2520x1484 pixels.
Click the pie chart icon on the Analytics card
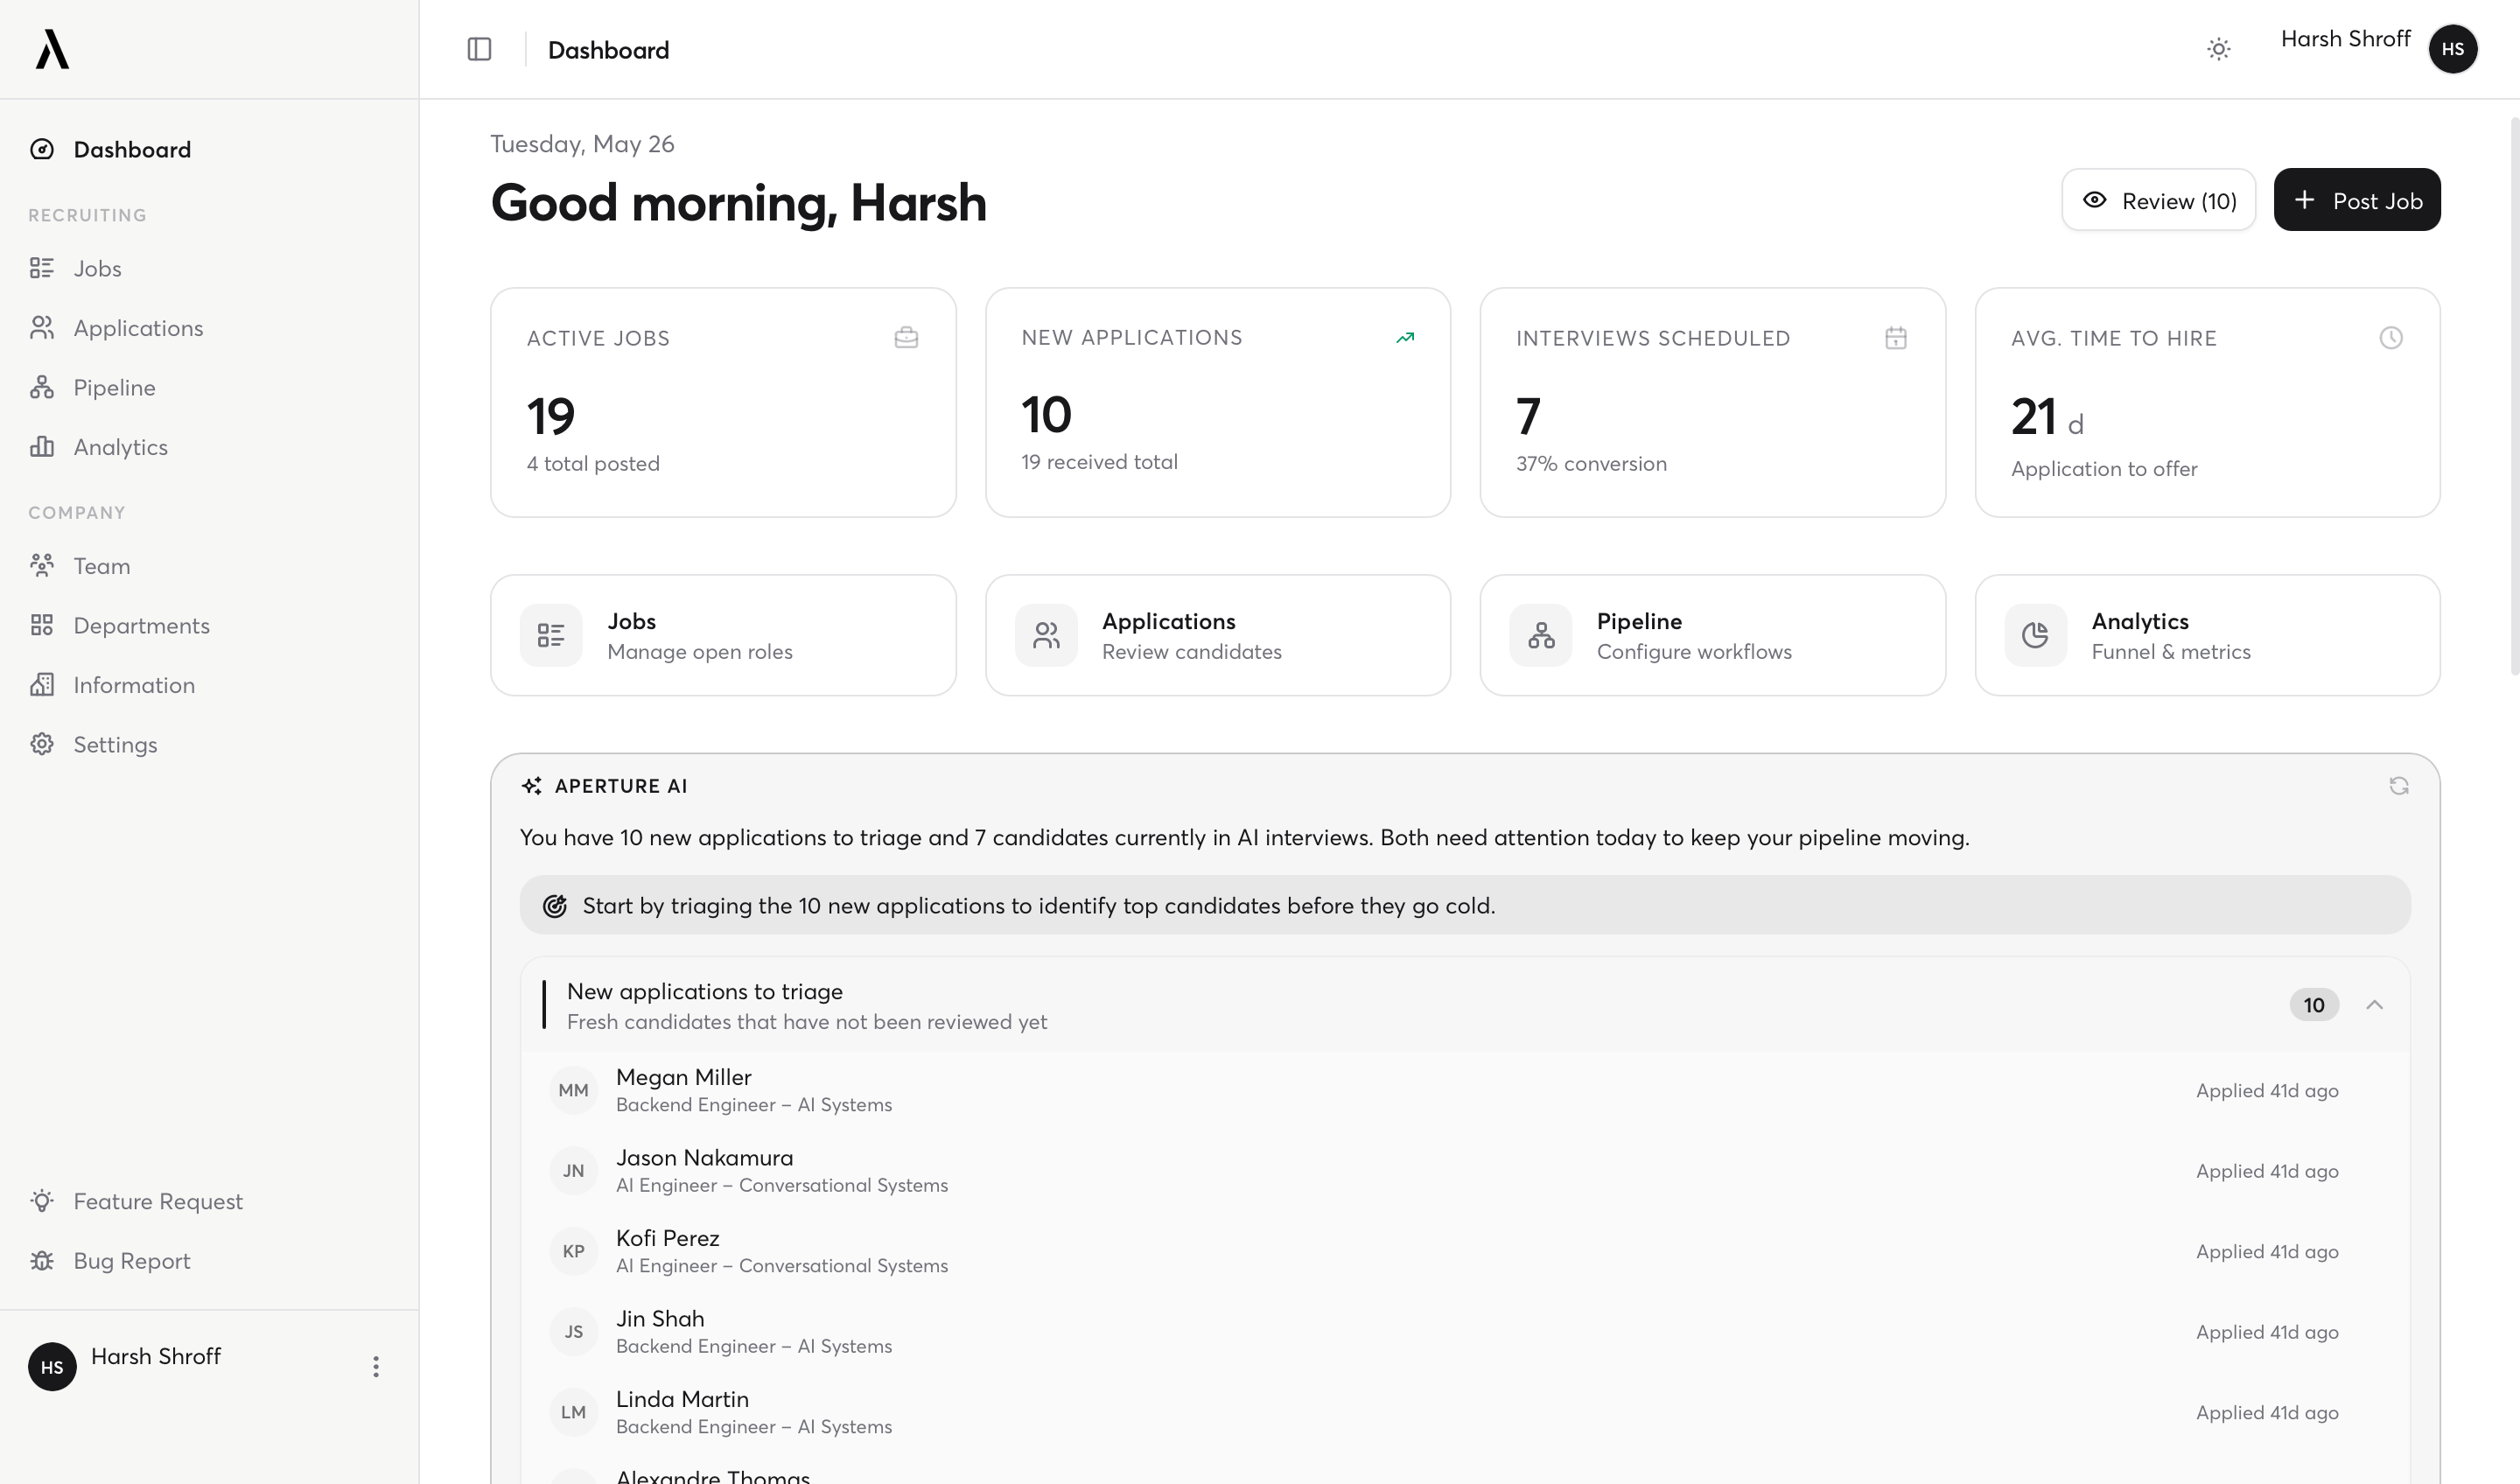pyautogui.click(x=2036, y=635)
